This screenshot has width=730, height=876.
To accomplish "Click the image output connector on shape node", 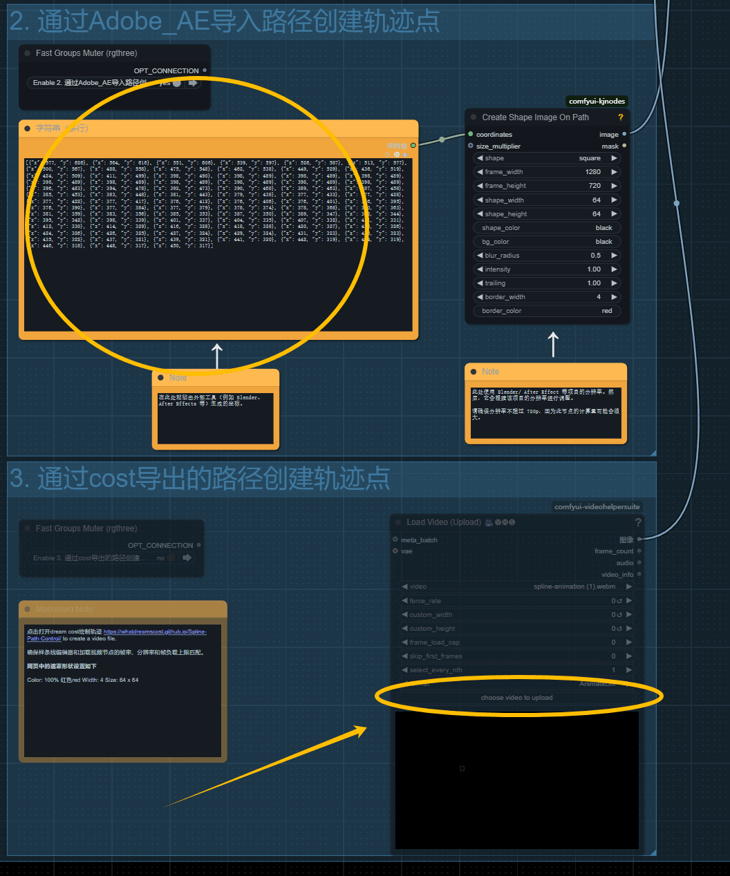I will [624, 135].
